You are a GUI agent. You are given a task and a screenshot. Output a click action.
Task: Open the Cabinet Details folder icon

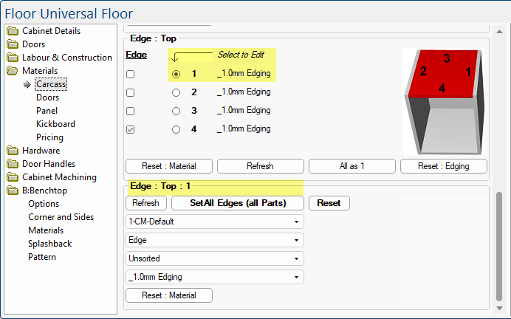coord(13,31)
